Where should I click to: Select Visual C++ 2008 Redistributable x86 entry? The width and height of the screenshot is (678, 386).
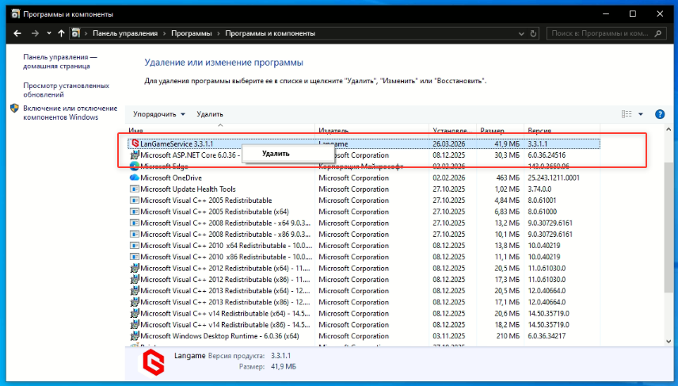tap(225, 234)
